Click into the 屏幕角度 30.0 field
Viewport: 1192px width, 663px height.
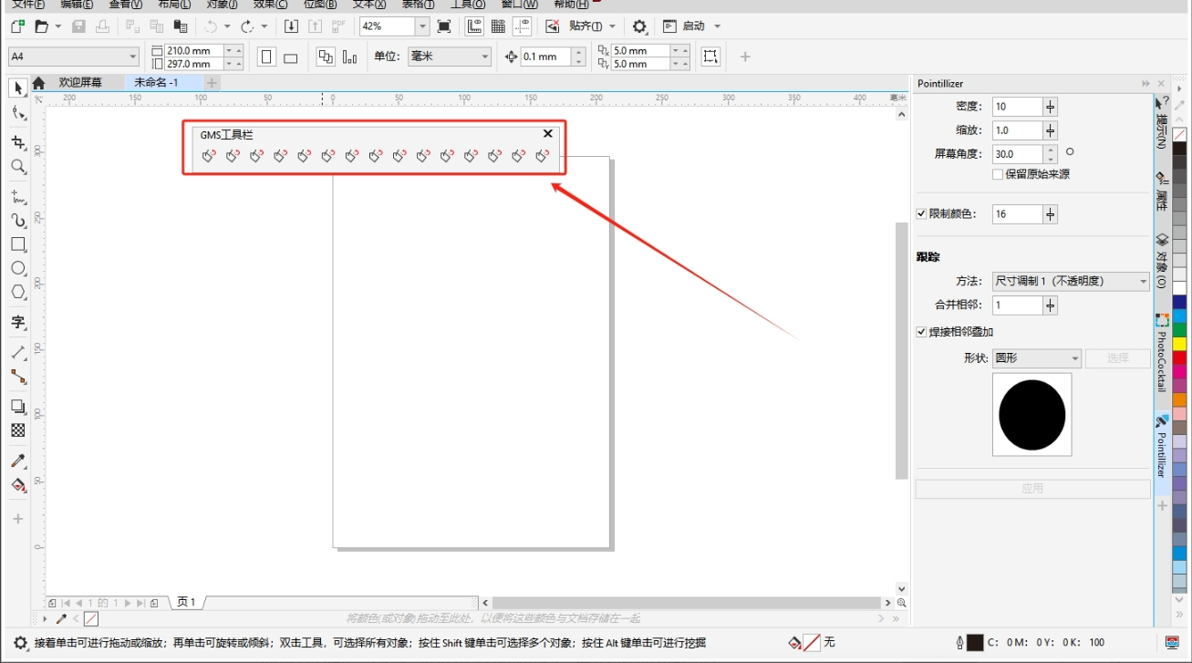click(x=1017, y=154)
